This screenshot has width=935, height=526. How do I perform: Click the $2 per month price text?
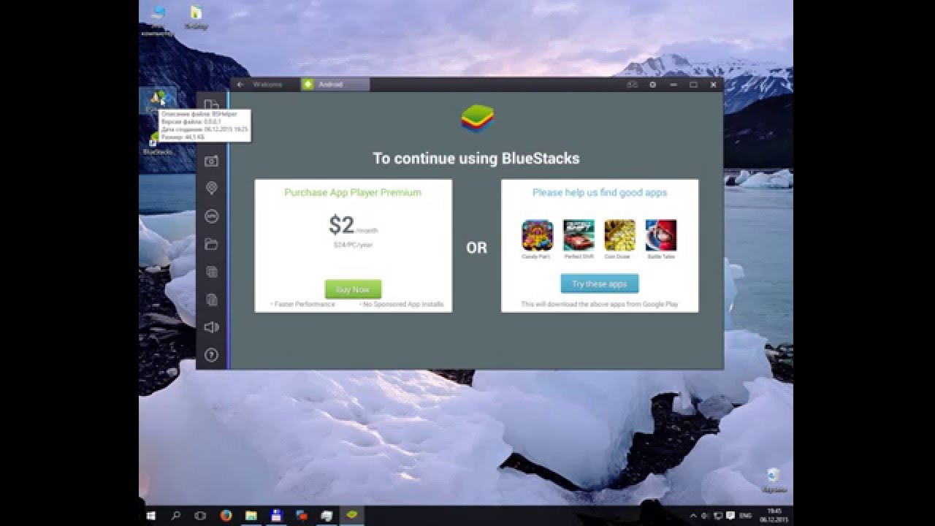coord(353,225)
